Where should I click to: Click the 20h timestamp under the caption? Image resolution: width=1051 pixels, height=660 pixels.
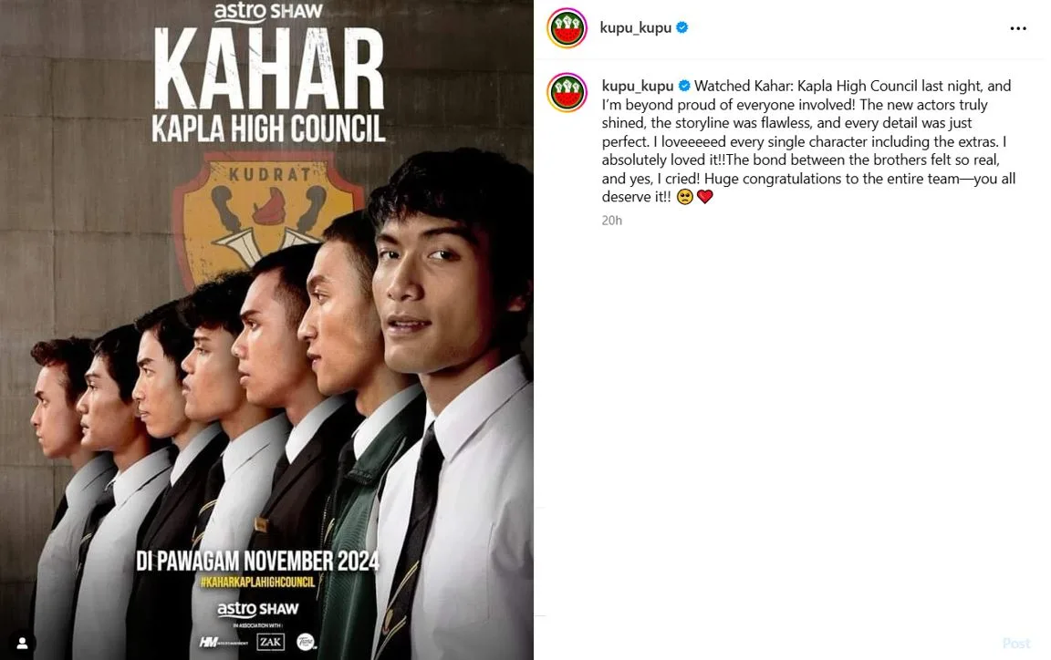tap(611, 221)
